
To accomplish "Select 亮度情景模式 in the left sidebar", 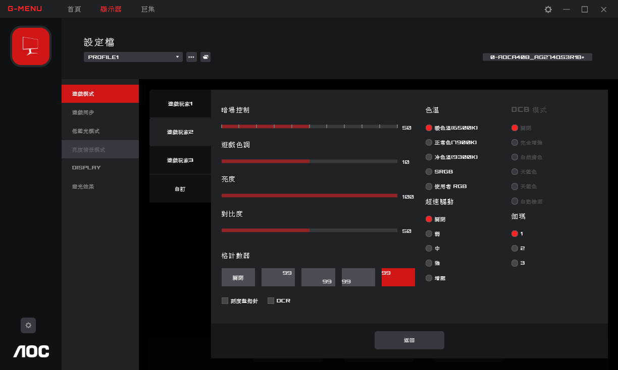I will (100, 150).
